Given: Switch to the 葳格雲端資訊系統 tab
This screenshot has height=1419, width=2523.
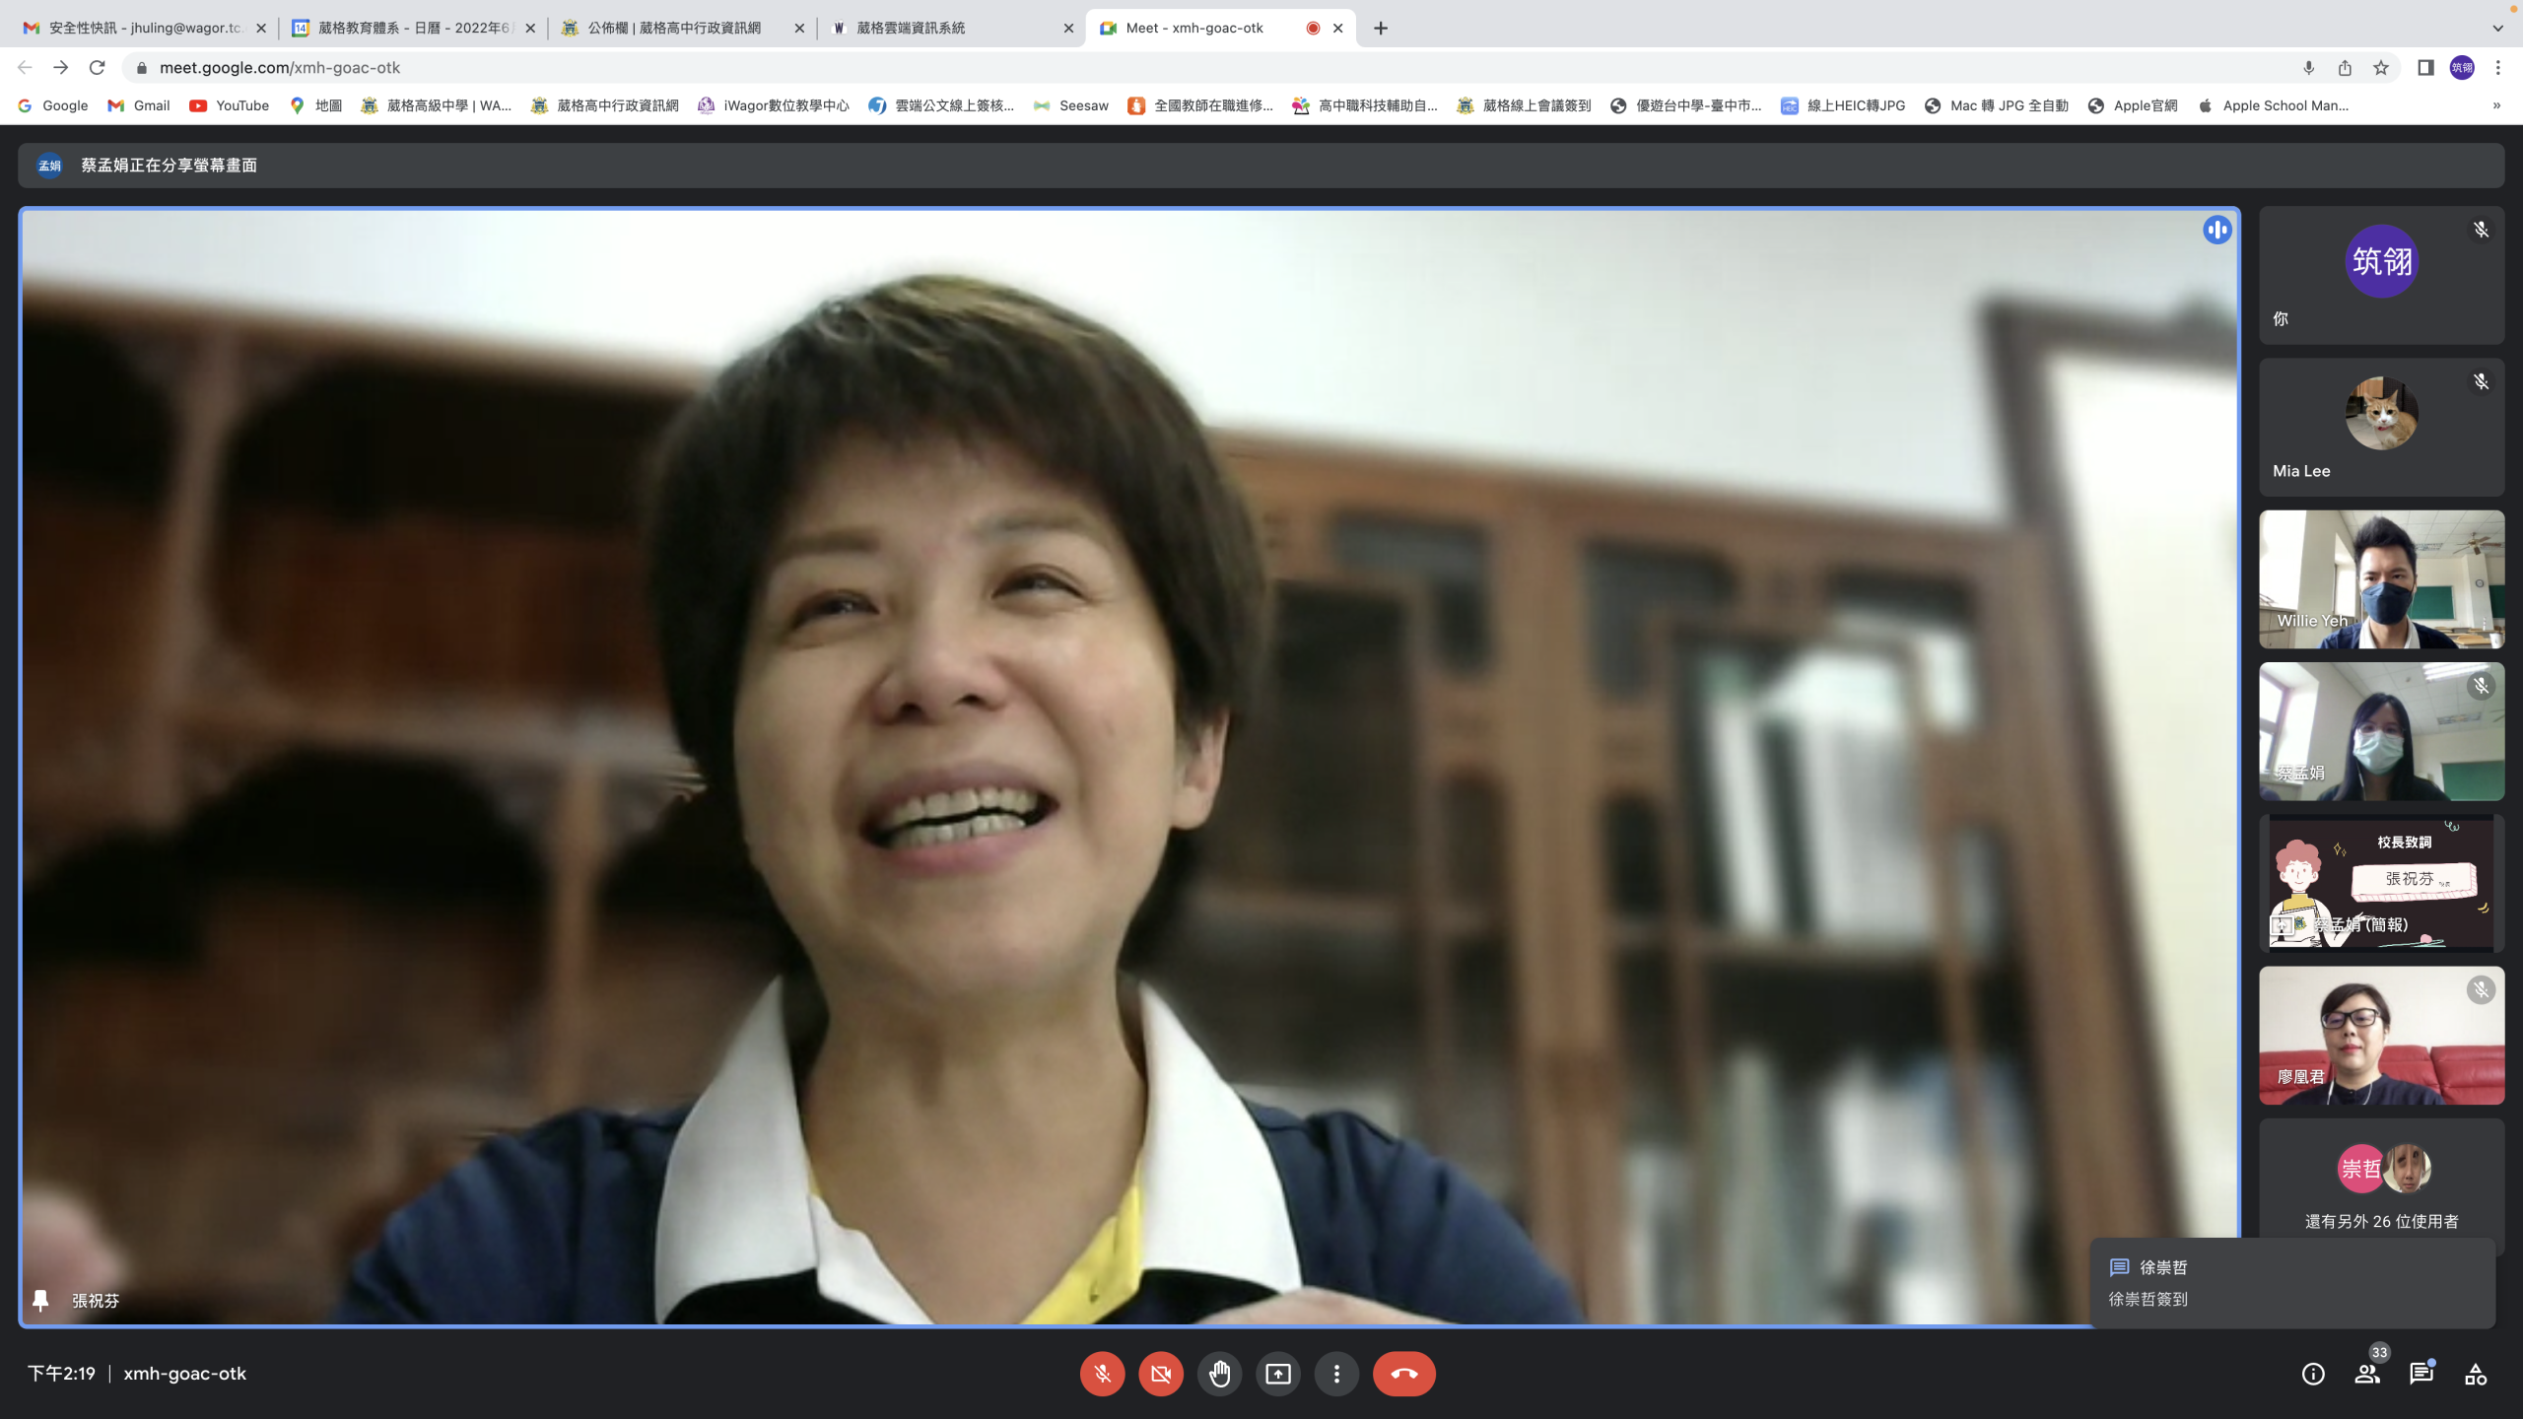Looking at the screenshot, I should 911,29.
